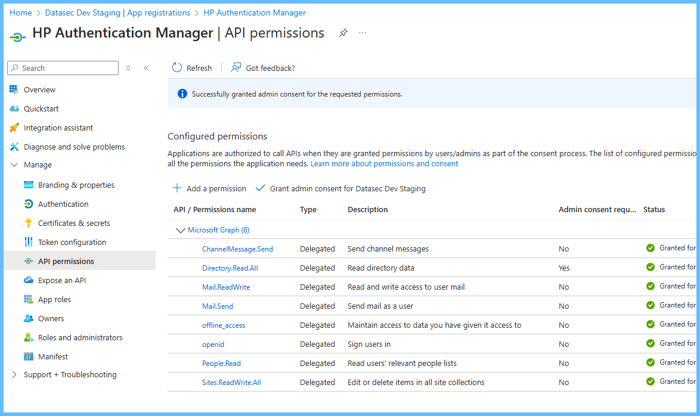Image resolution: width=700 pixels, height=416 pixels.
Task: Click the API permissions sidebar icon
Action: [29, 261]
